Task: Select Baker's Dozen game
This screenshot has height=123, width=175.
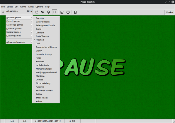Action: [46, 22]
